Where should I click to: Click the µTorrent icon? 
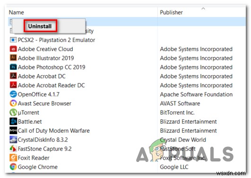(x=13, y=112)
